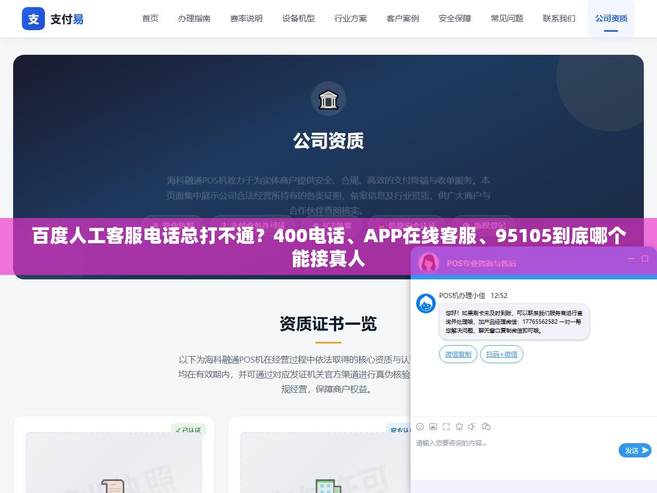Select the active 公司资质 tab
Screen dimensions: 657x493
pos(611,18)
